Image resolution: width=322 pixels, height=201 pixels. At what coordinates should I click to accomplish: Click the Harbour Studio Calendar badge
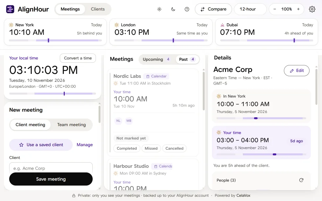tap(162, 166)
